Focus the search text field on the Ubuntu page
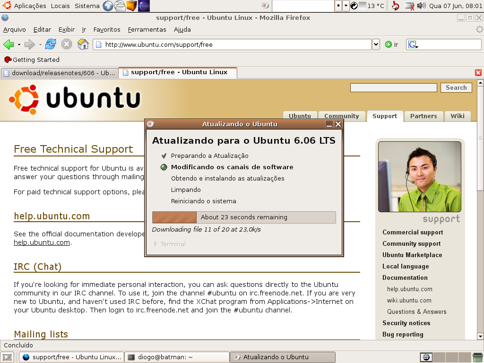The width and height of the screenshot is (484, 363). [394, 87]
